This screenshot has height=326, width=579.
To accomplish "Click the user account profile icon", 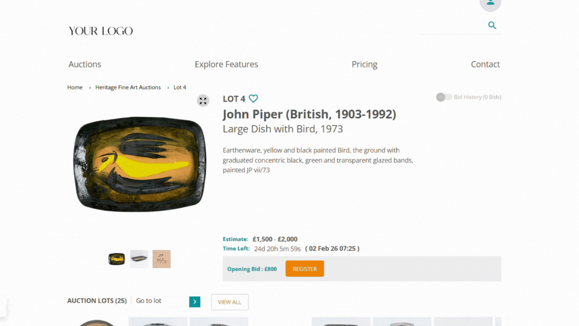I will 490,4.
